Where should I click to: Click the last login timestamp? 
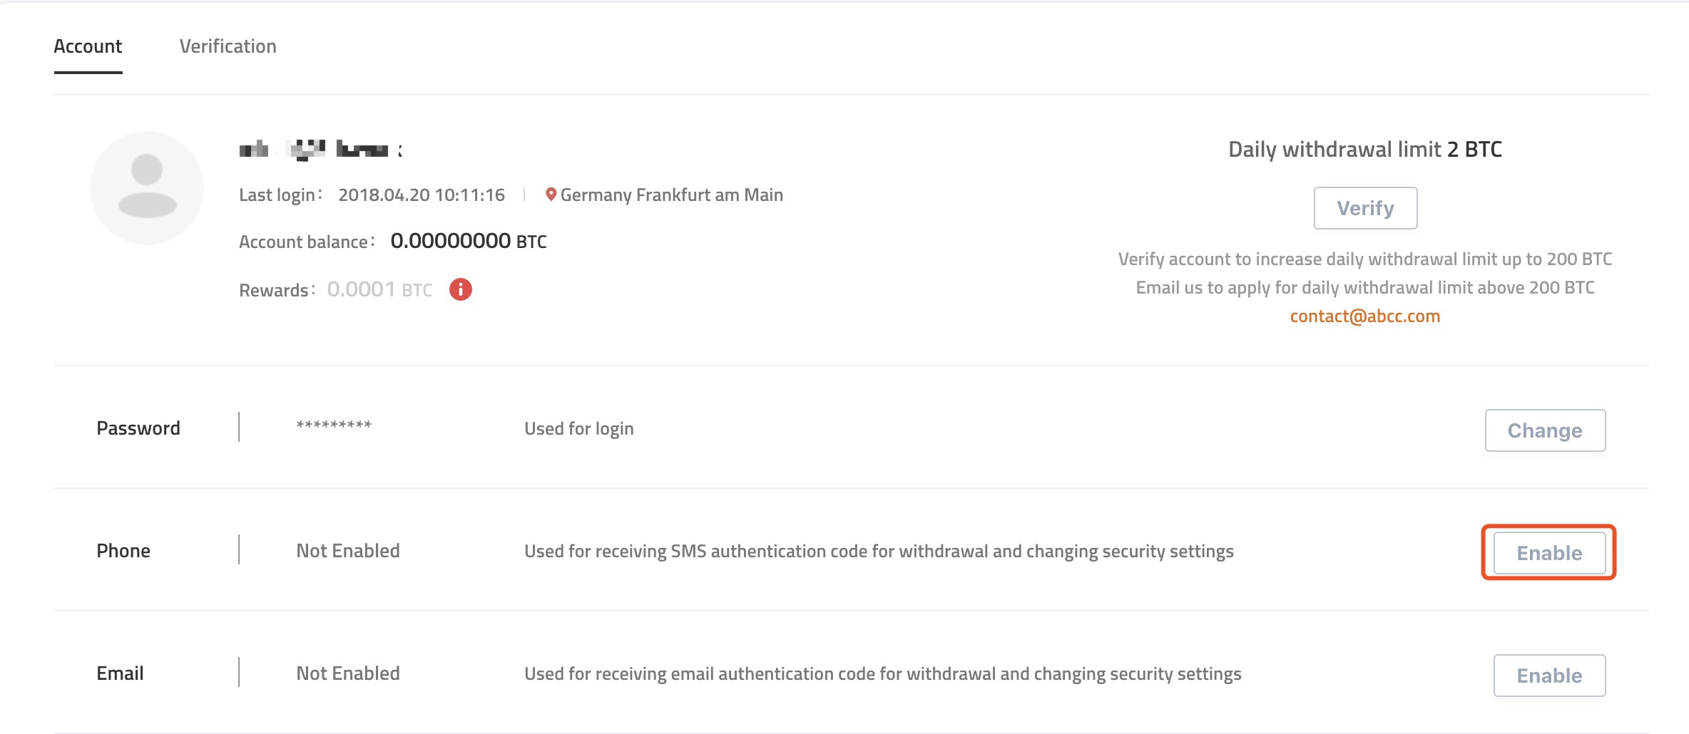pyautogui.click(x=422, y=195)
